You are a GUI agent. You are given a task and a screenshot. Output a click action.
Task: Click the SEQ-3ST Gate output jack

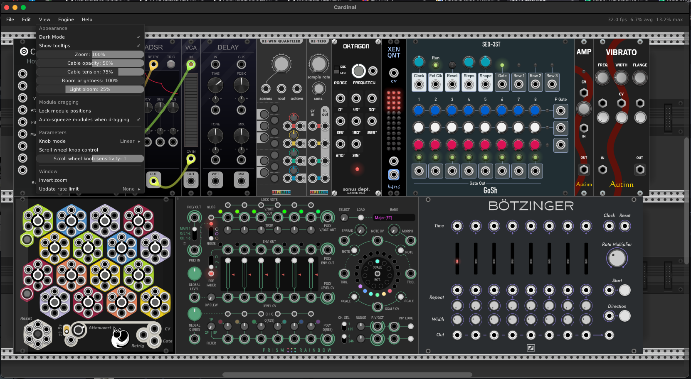[x=502, y=85]
